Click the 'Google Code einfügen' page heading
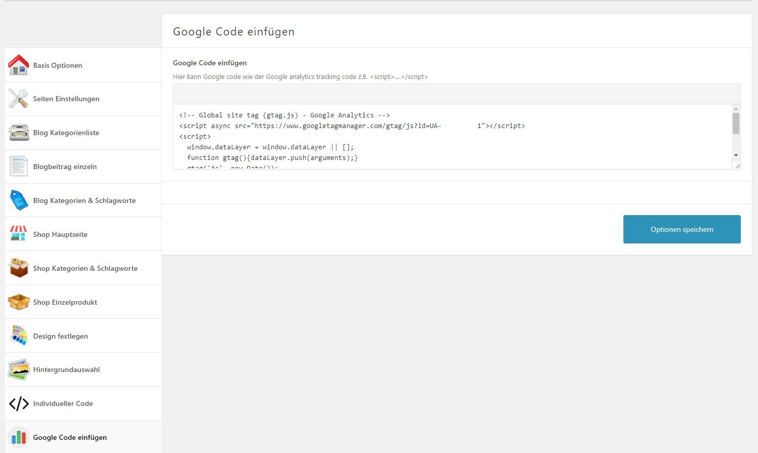Image resolution: width=758 pixels, height=453 pixels. [x=234, y=31]
